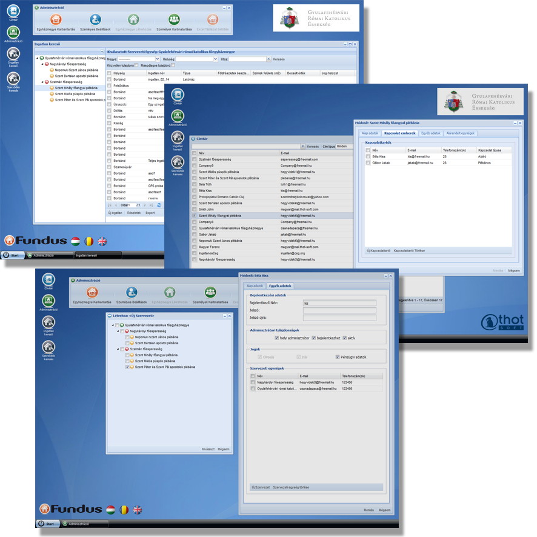
Task: Click Személyes Beállítások icon above Létrehoz dialog
Action: [131, 293]
